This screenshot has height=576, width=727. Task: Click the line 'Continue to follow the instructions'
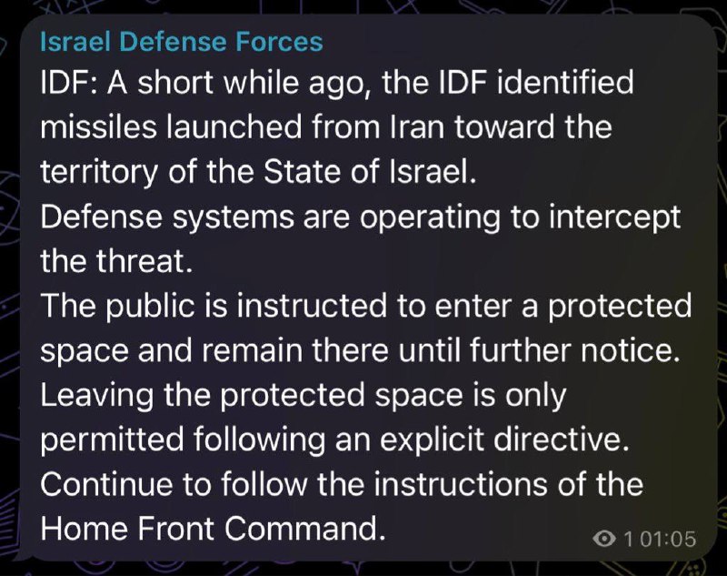342,484
